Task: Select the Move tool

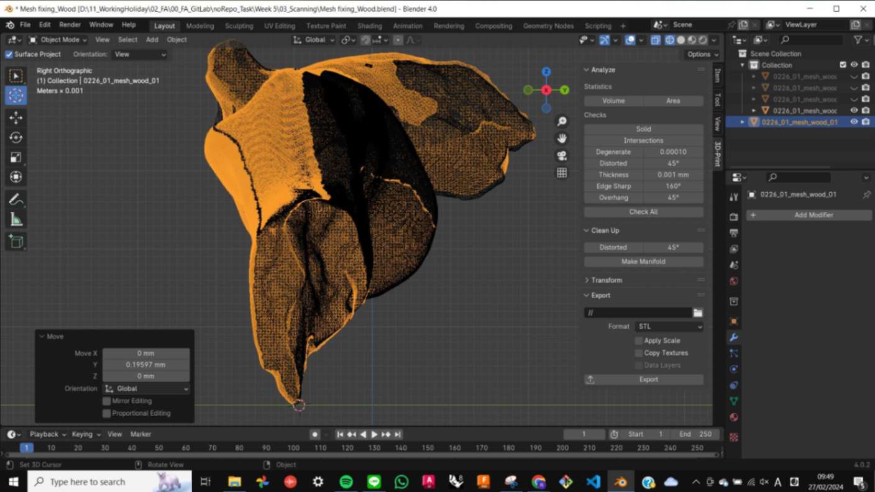Action: [x=16, y=118]
